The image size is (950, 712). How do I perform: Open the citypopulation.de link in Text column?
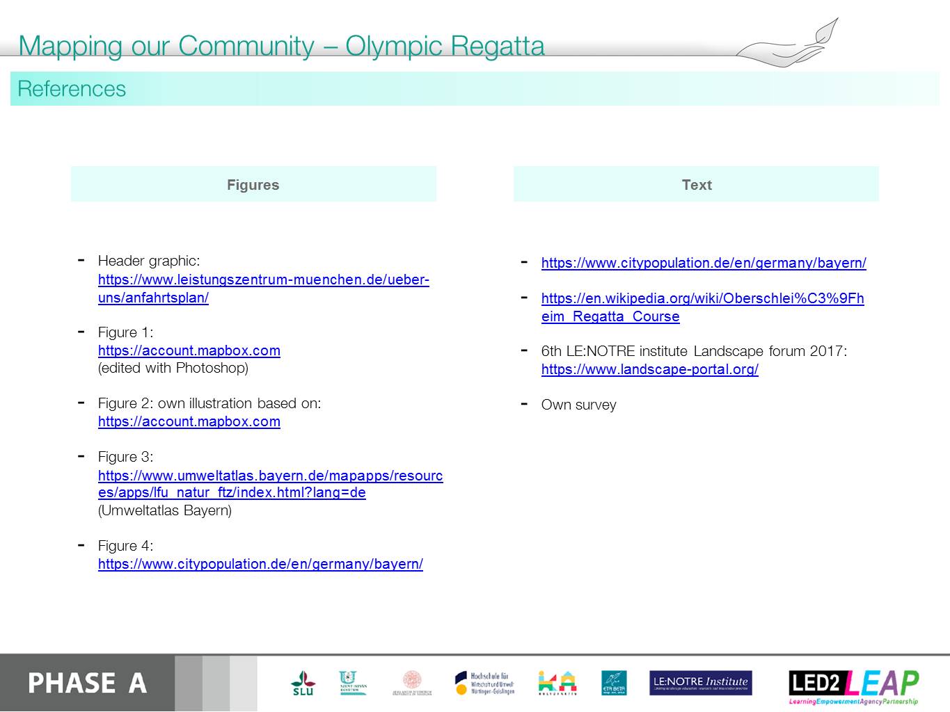(704, 263)
